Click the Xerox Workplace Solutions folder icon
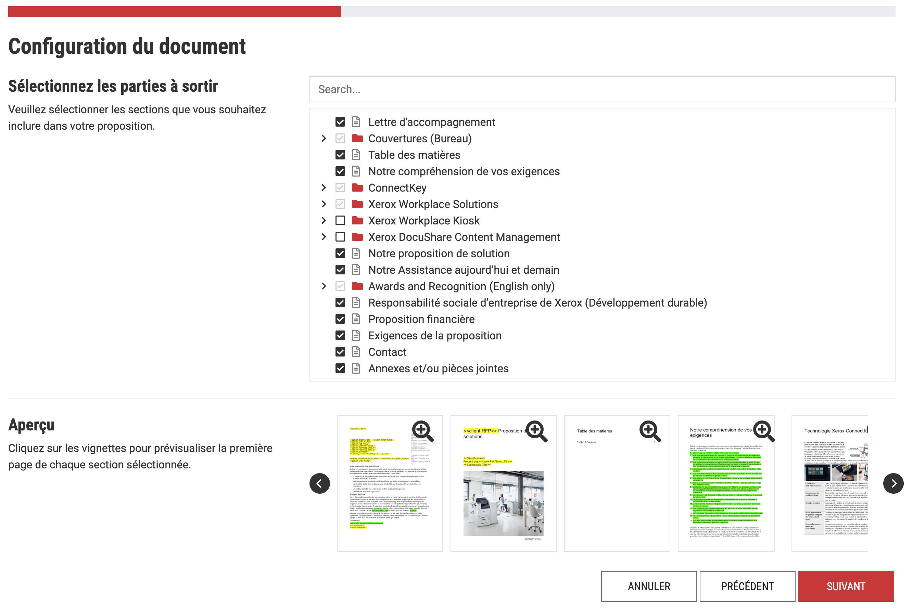Screen dimensions: 912x609 point(357,204)
